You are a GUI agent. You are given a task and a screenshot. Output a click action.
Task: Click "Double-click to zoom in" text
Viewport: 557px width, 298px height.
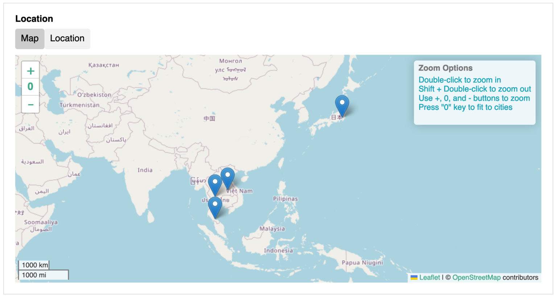459,80
